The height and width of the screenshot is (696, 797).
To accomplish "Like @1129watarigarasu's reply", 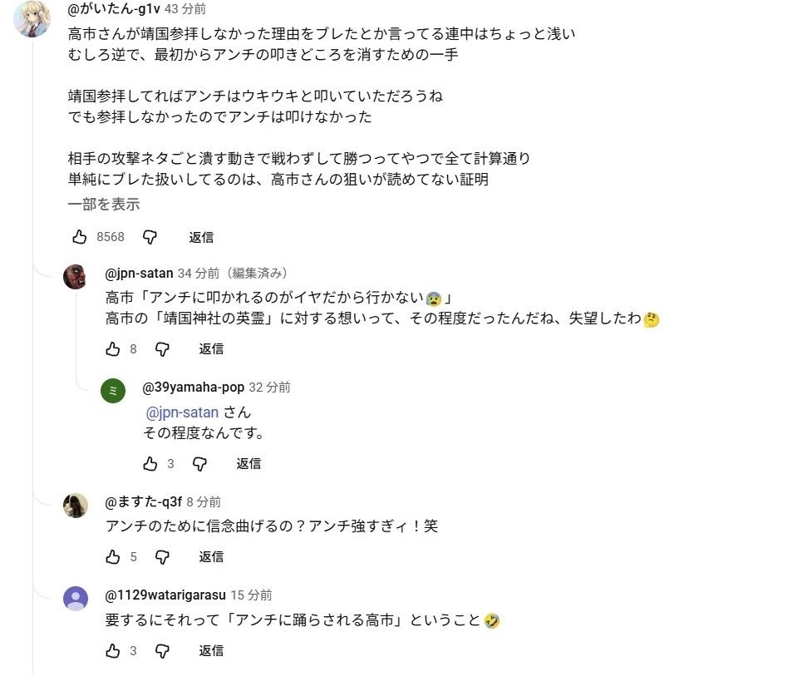I will 113,651.
